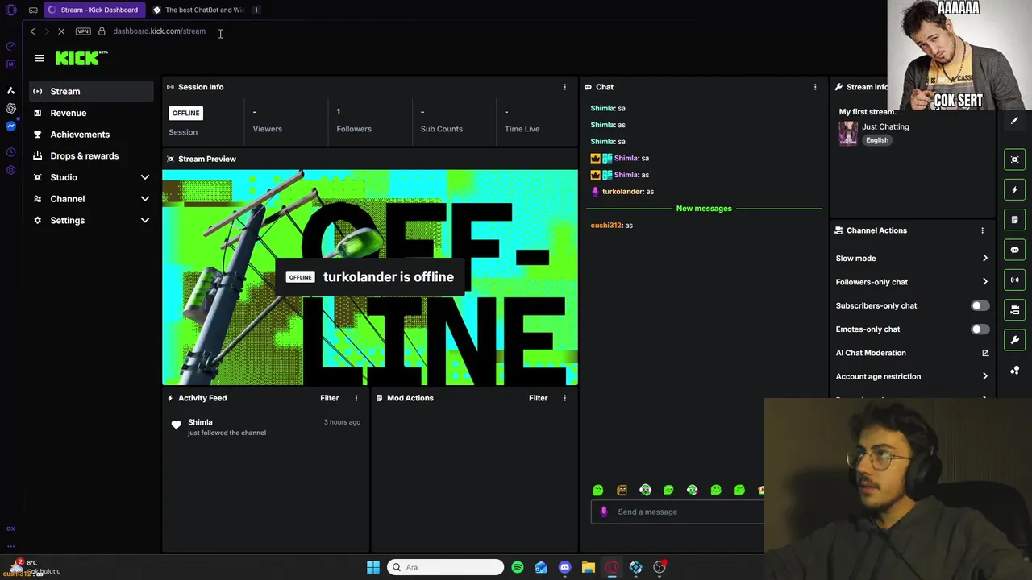The width and height of the screenshot is (1032, 580).
Task: Click cushi312 username in chat
Action: click(606, 226)
